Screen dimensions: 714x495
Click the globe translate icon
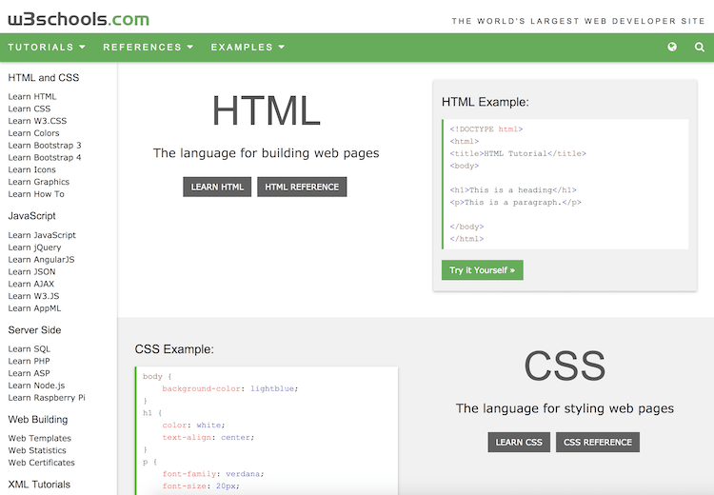click(x=673, y=47)
